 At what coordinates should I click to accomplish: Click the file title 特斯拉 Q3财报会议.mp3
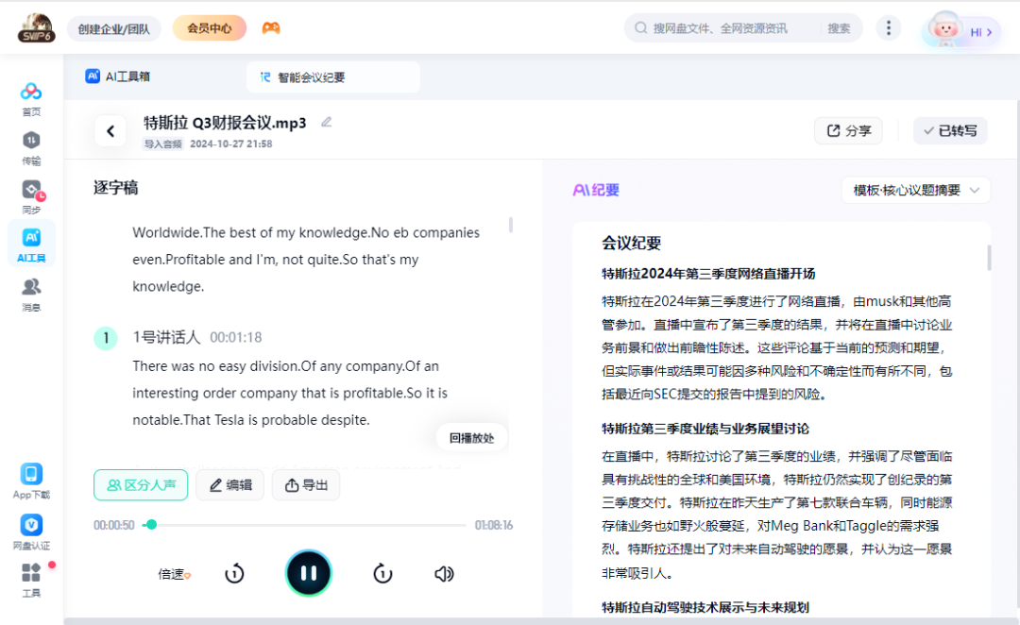[x=225, y=123]
